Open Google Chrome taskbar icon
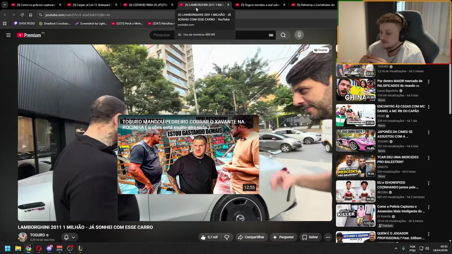This screenshot has width=452, height=254. point(28,248)
